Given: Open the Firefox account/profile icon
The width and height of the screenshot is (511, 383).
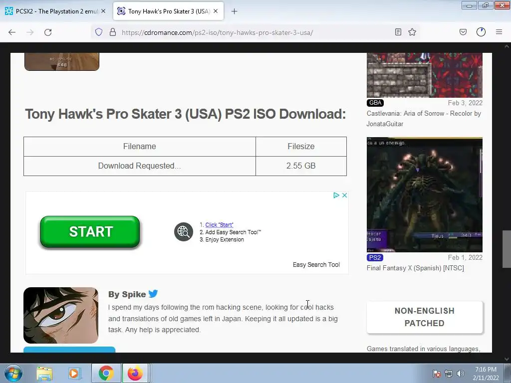Looking at the screenshot, I should (x=481, y=32).
